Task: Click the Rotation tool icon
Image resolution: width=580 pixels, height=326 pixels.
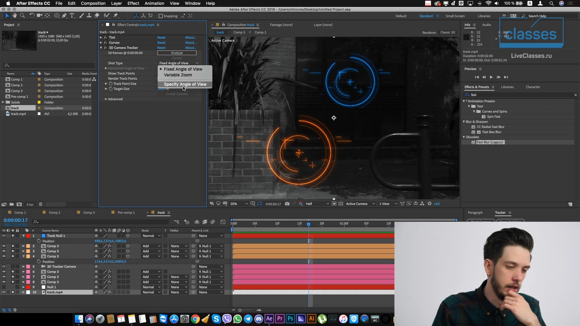Action: [x=32, y=16]
